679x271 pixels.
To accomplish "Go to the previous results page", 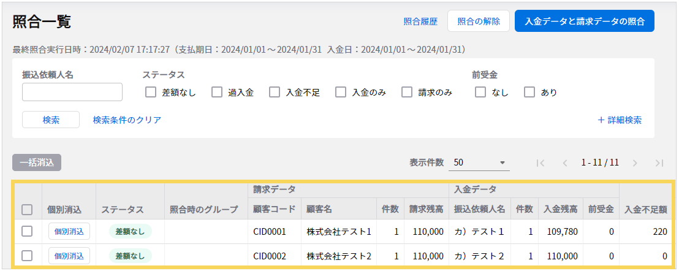I will coord(565,163).
